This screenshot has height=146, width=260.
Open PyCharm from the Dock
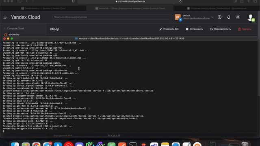(x=90, y=144)
